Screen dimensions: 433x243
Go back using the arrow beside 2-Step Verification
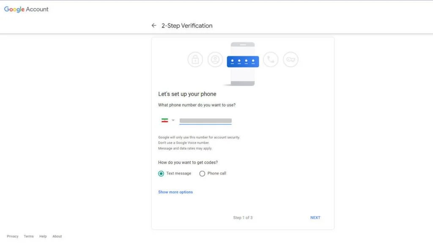(x=154, y=26)
